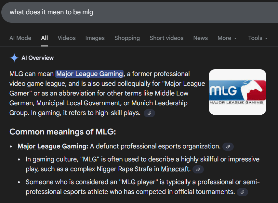278x203 pixels.
Task: Follow the underlined Minecraft link
Action: pyautogui.click(x=175, y=169)
